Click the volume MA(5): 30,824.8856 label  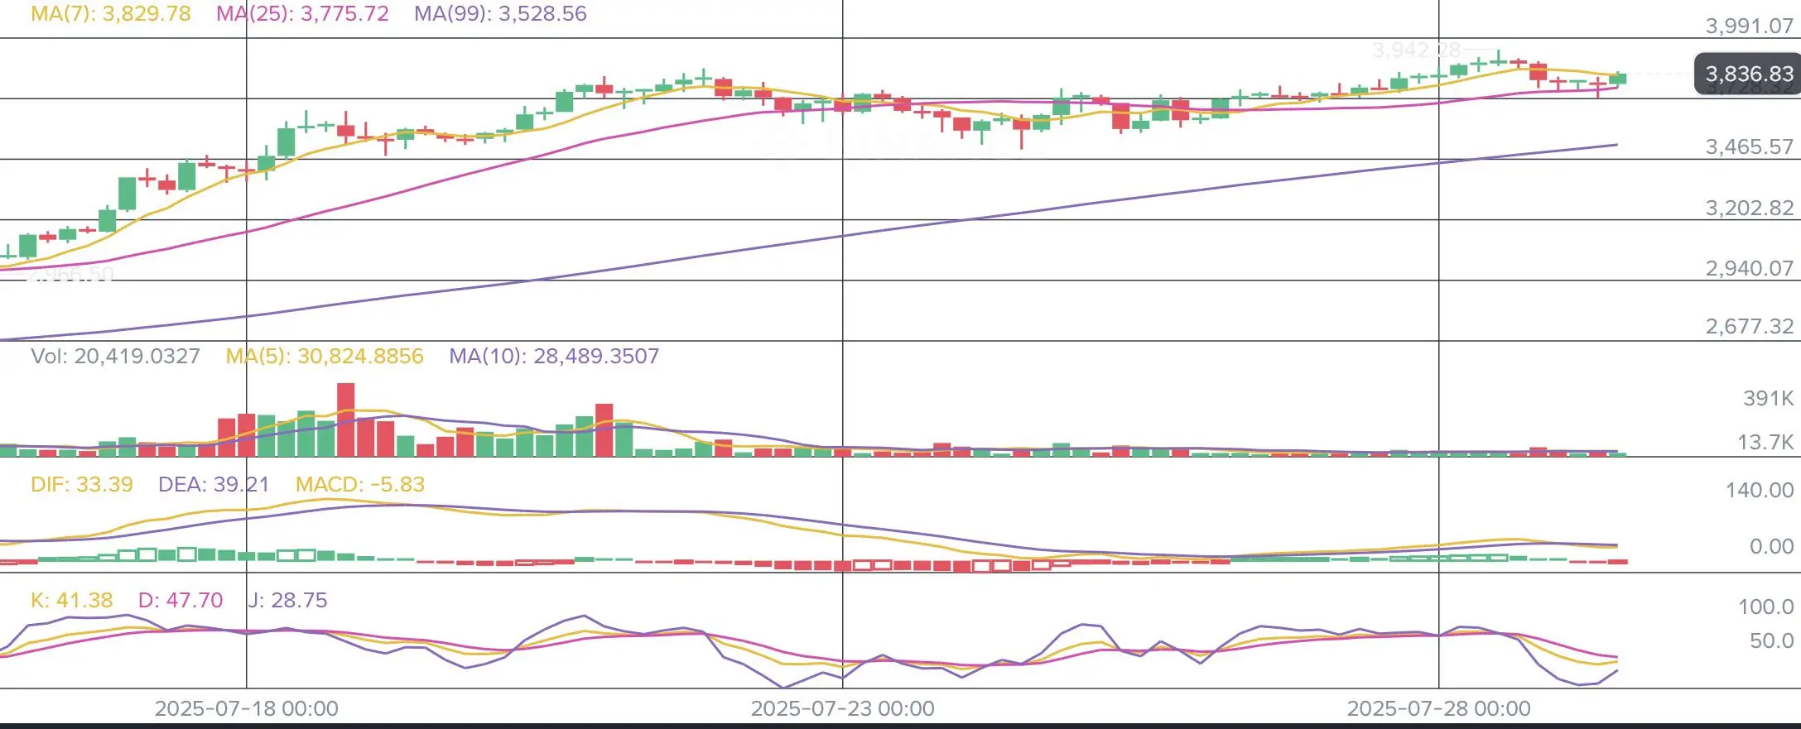(x=325, y=357)
